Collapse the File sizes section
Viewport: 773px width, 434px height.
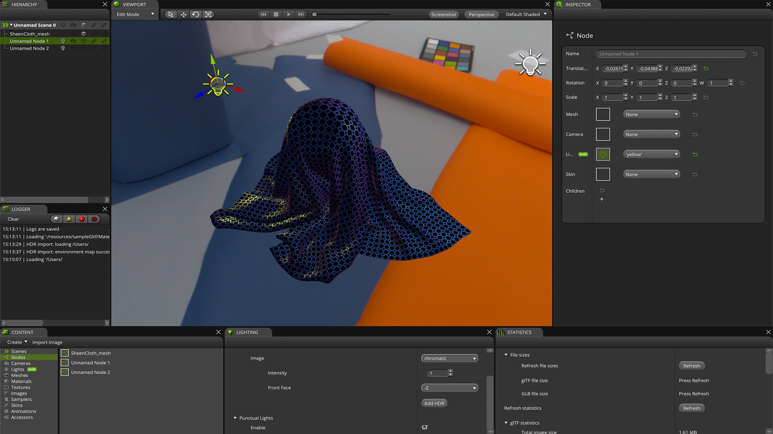point(506,355)
